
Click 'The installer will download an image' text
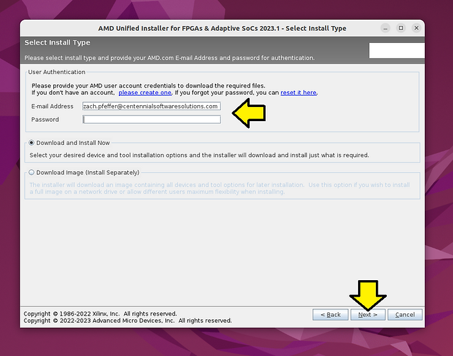tap(220, 188)
